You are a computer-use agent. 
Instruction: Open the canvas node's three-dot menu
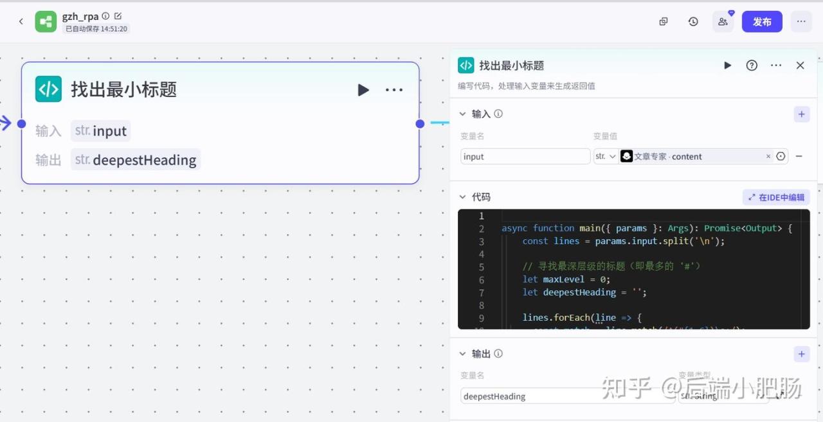point(394,90)
